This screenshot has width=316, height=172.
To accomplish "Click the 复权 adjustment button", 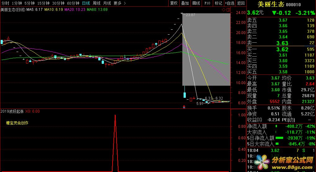I will [x=174, y=3].
